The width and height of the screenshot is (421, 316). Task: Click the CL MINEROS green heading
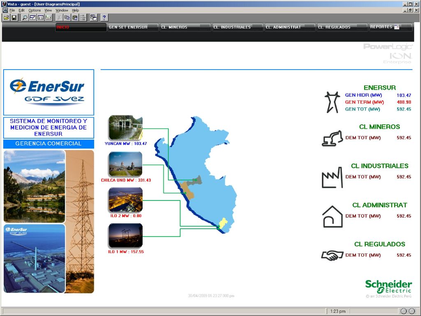pos(379,127)
